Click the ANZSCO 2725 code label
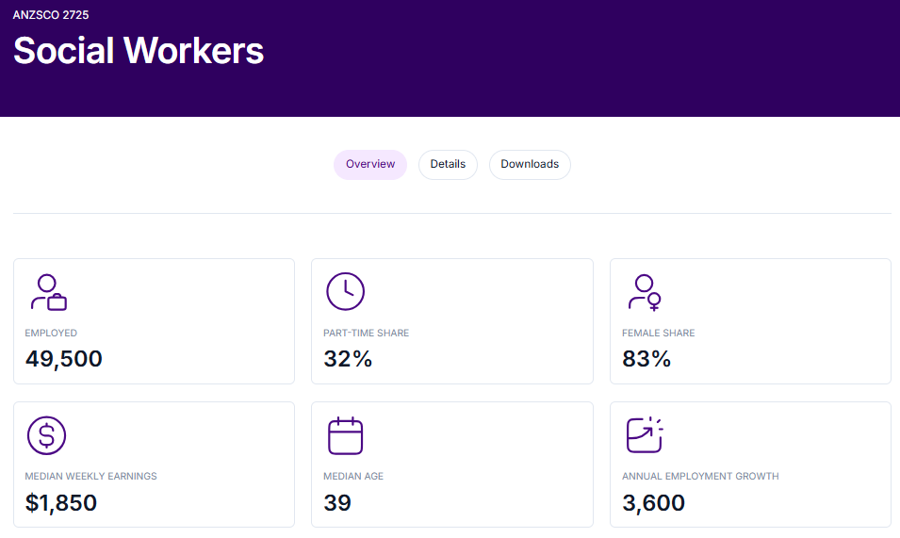 (51, 15)
